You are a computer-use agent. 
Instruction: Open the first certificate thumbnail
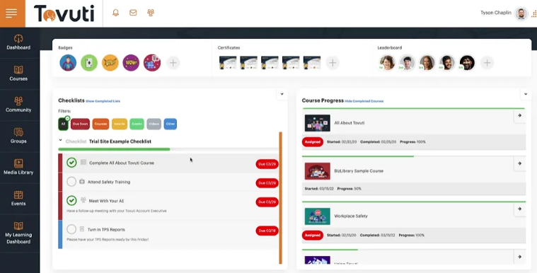click(x=228, y=63)
